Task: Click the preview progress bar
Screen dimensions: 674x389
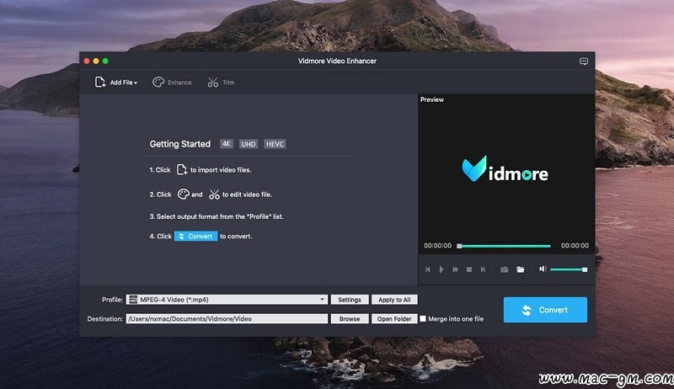Action: [x=504, y=246]
